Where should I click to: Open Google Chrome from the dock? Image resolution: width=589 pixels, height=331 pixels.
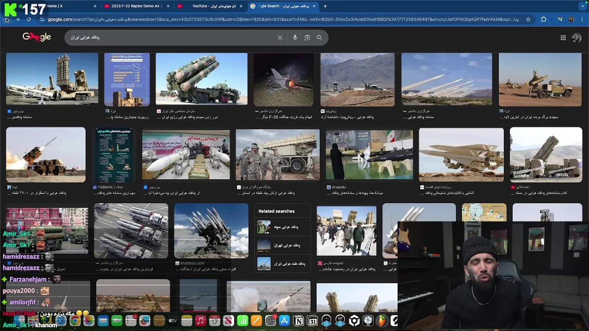75,321
